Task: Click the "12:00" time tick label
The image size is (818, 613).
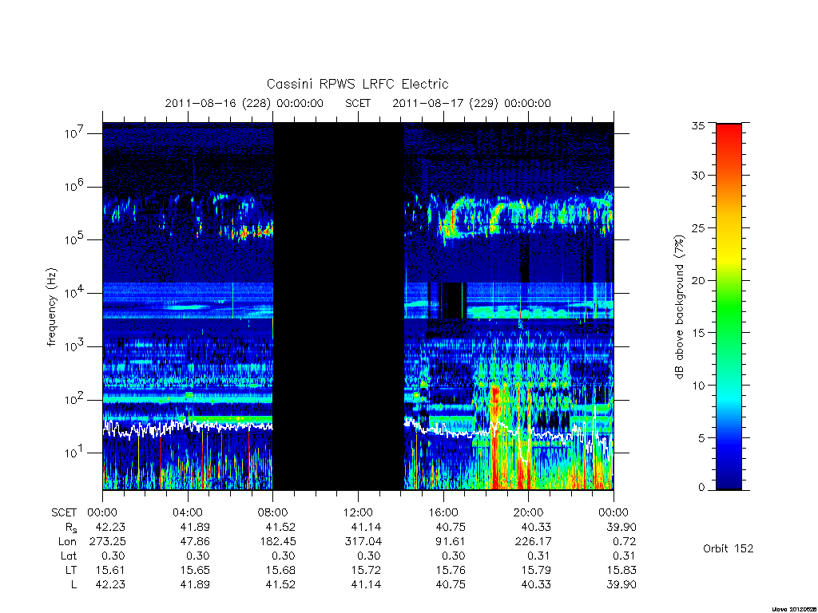Action: click(x=358, y=512)
